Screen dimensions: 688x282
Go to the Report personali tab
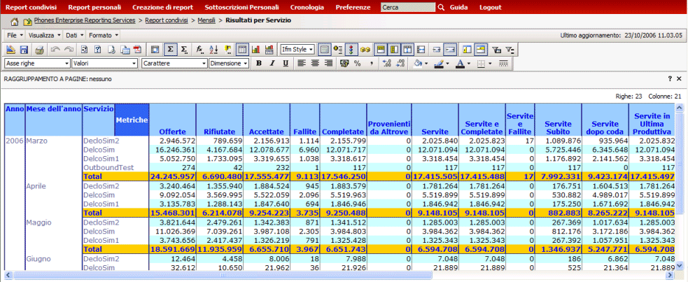[x=94, y=8]
